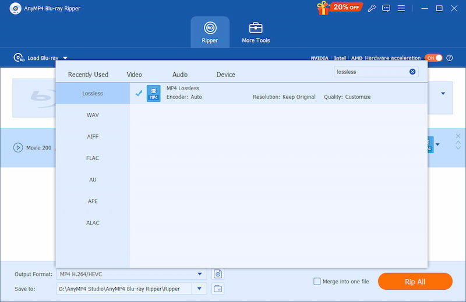
Task: Click the Save to path field
Action: [123, 289]
